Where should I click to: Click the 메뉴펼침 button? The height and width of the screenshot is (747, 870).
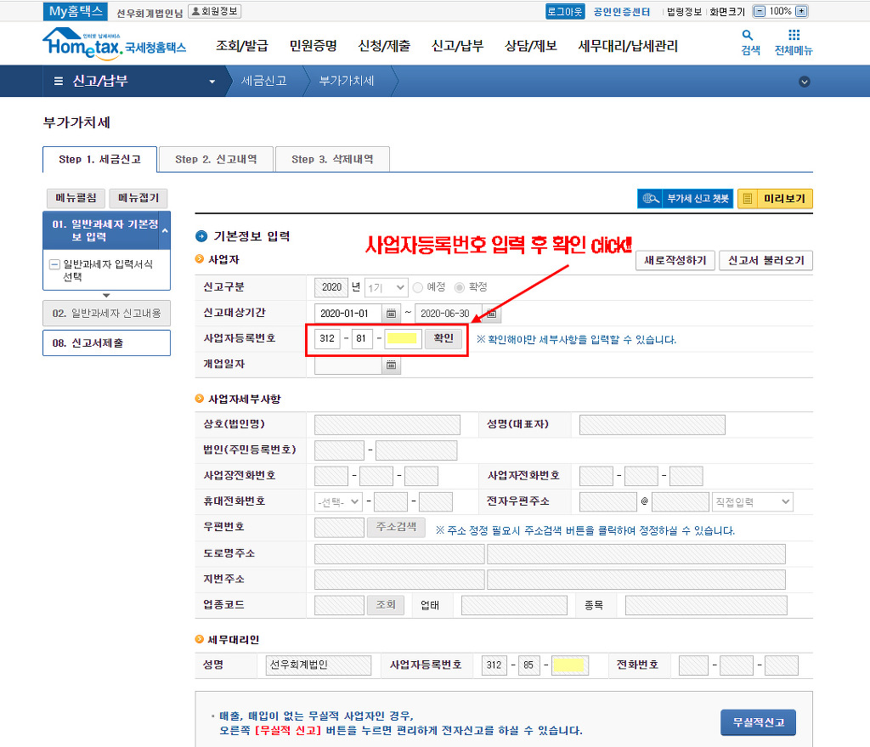(76, 198)
